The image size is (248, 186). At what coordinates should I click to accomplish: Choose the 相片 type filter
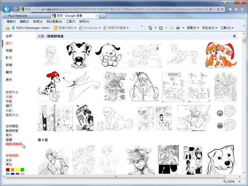(x=9, y=135)
